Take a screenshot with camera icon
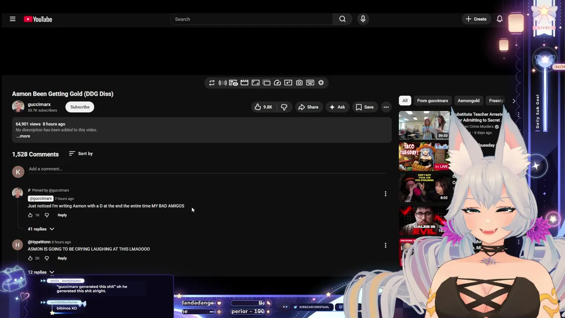 pos(299,83)
